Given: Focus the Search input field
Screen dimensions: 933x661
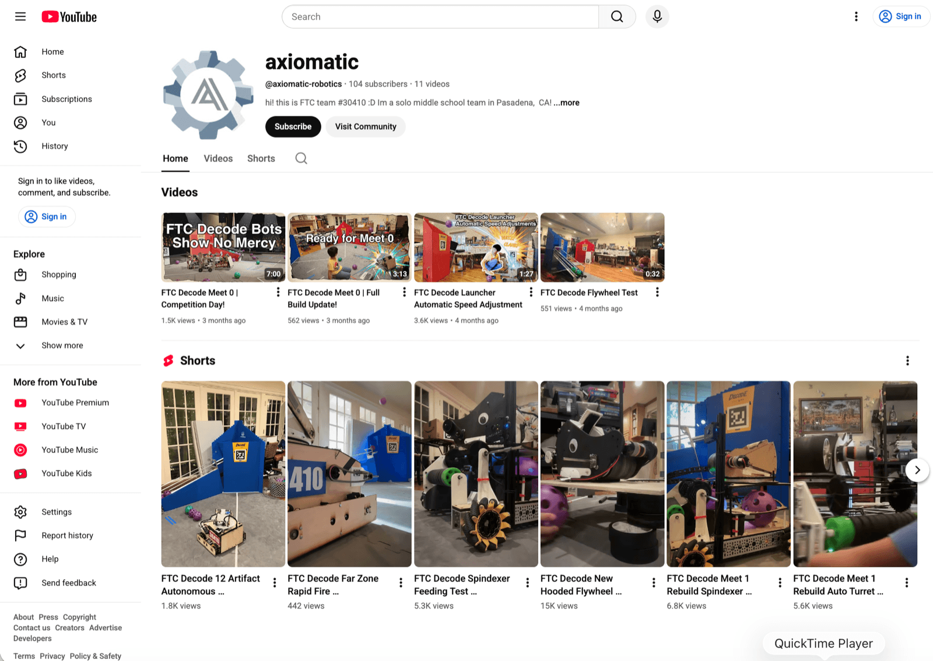Looking at the screenshot, I should pyautogui.click(x=440, y=17).
